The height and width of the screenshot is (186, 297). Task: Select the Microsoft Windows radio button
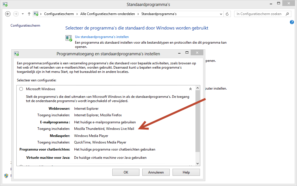(x=21, y=89)
